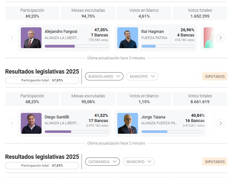This screenshot has width=229, height=178.
Task: Click the partially visible third candidate card
Action: (x=209, y=38)
